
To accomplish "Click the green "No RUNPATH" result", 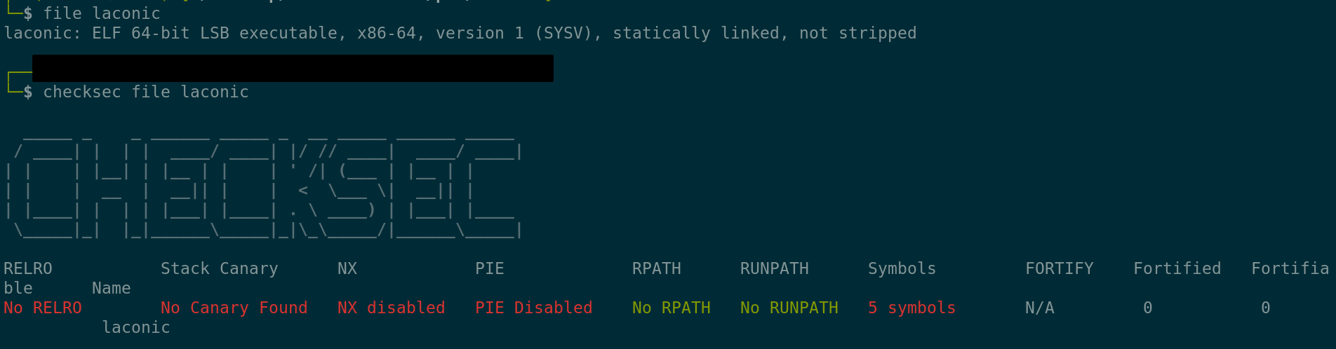I will click(x=789, y=308).
